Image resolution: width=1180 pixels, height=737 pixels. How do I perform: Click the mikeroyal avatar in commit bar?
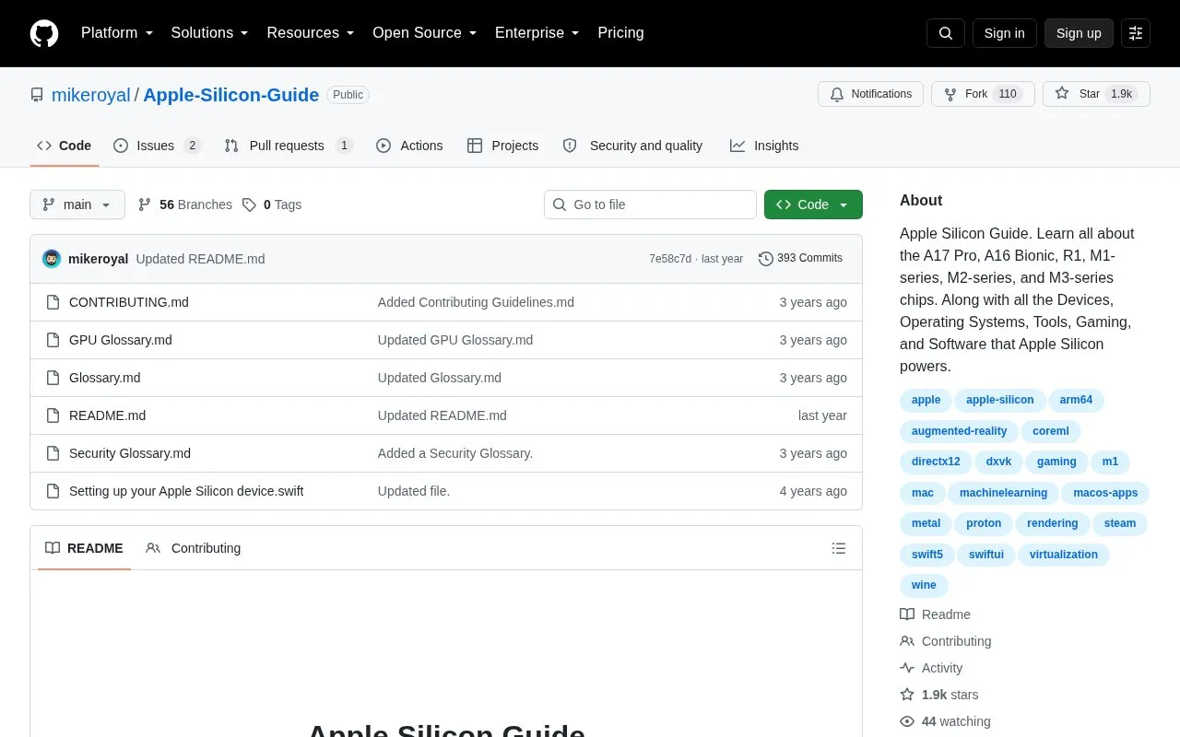pyautogui.click(x=52, y=259)
